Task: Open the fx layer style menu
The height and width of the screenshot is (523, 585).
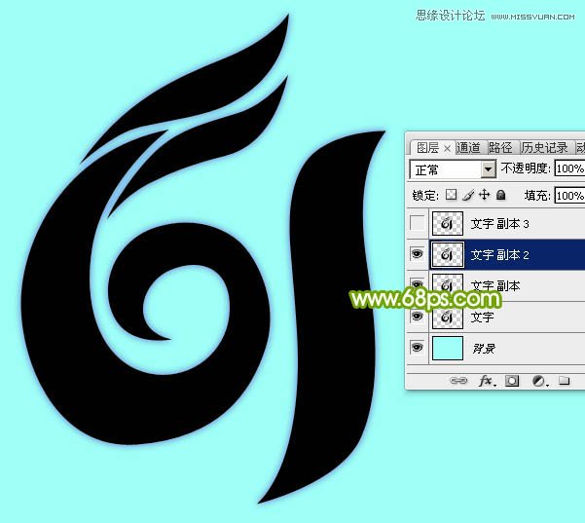Action: tap(487, 381)
